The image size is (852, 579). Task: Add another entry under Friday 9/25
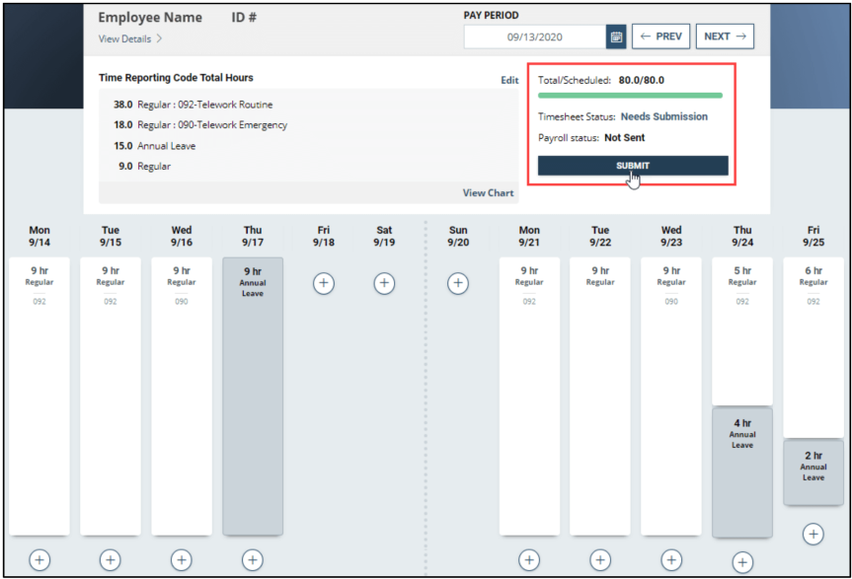[813, 534]
